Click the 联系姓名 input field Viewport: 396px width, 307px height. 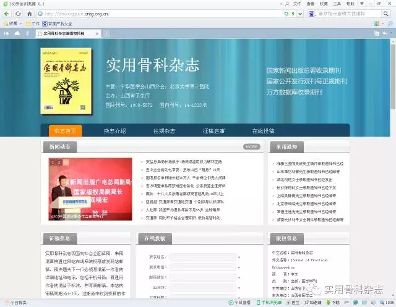[203, 257]
